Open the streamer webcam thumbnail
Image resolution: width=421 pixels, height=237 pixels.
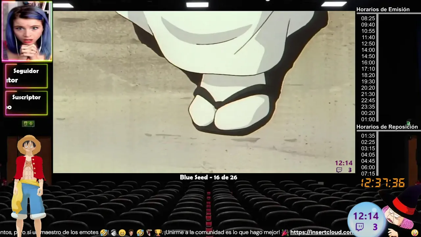27,32
